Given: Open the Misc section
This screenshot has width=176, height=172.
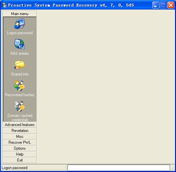Looking at the screenshot, I should click(x=20, y=137).
